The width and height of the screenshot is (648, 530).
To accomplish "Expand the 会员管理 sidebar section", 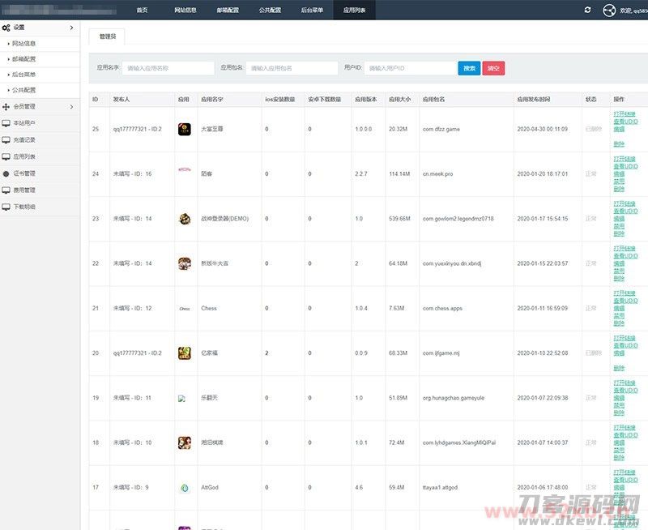I will point(71,106).
